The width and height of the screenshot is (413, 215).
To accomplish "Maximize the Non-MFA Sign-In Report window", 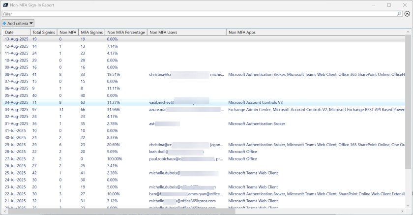I will point(389,5).
